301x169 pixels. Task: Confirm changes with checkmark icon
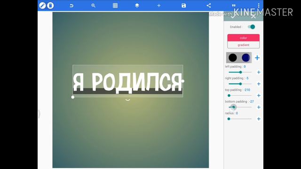233,17
